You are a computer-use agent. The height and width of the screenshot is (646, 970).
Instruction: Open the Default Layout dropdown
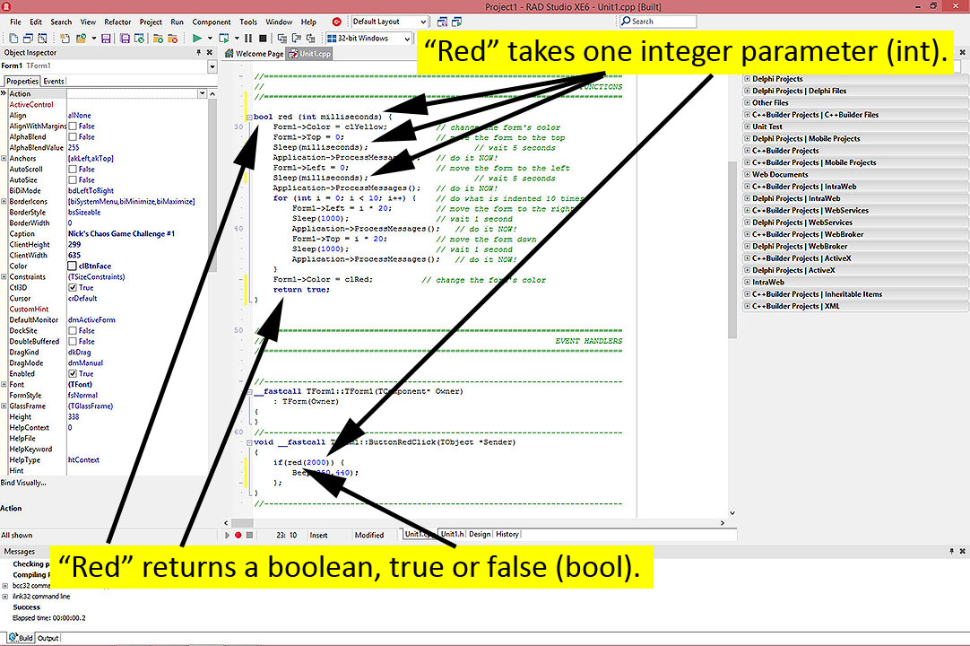point(423,22)
